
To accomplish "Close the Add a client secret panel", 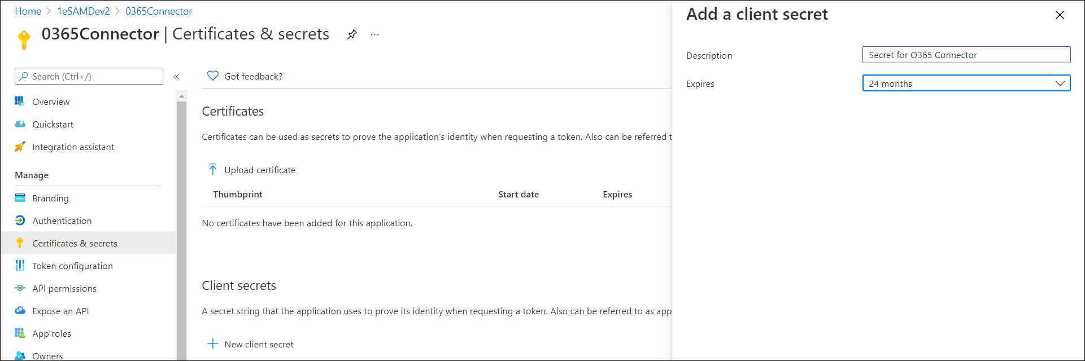I will pyautogui.click(x=1060, y=15).
